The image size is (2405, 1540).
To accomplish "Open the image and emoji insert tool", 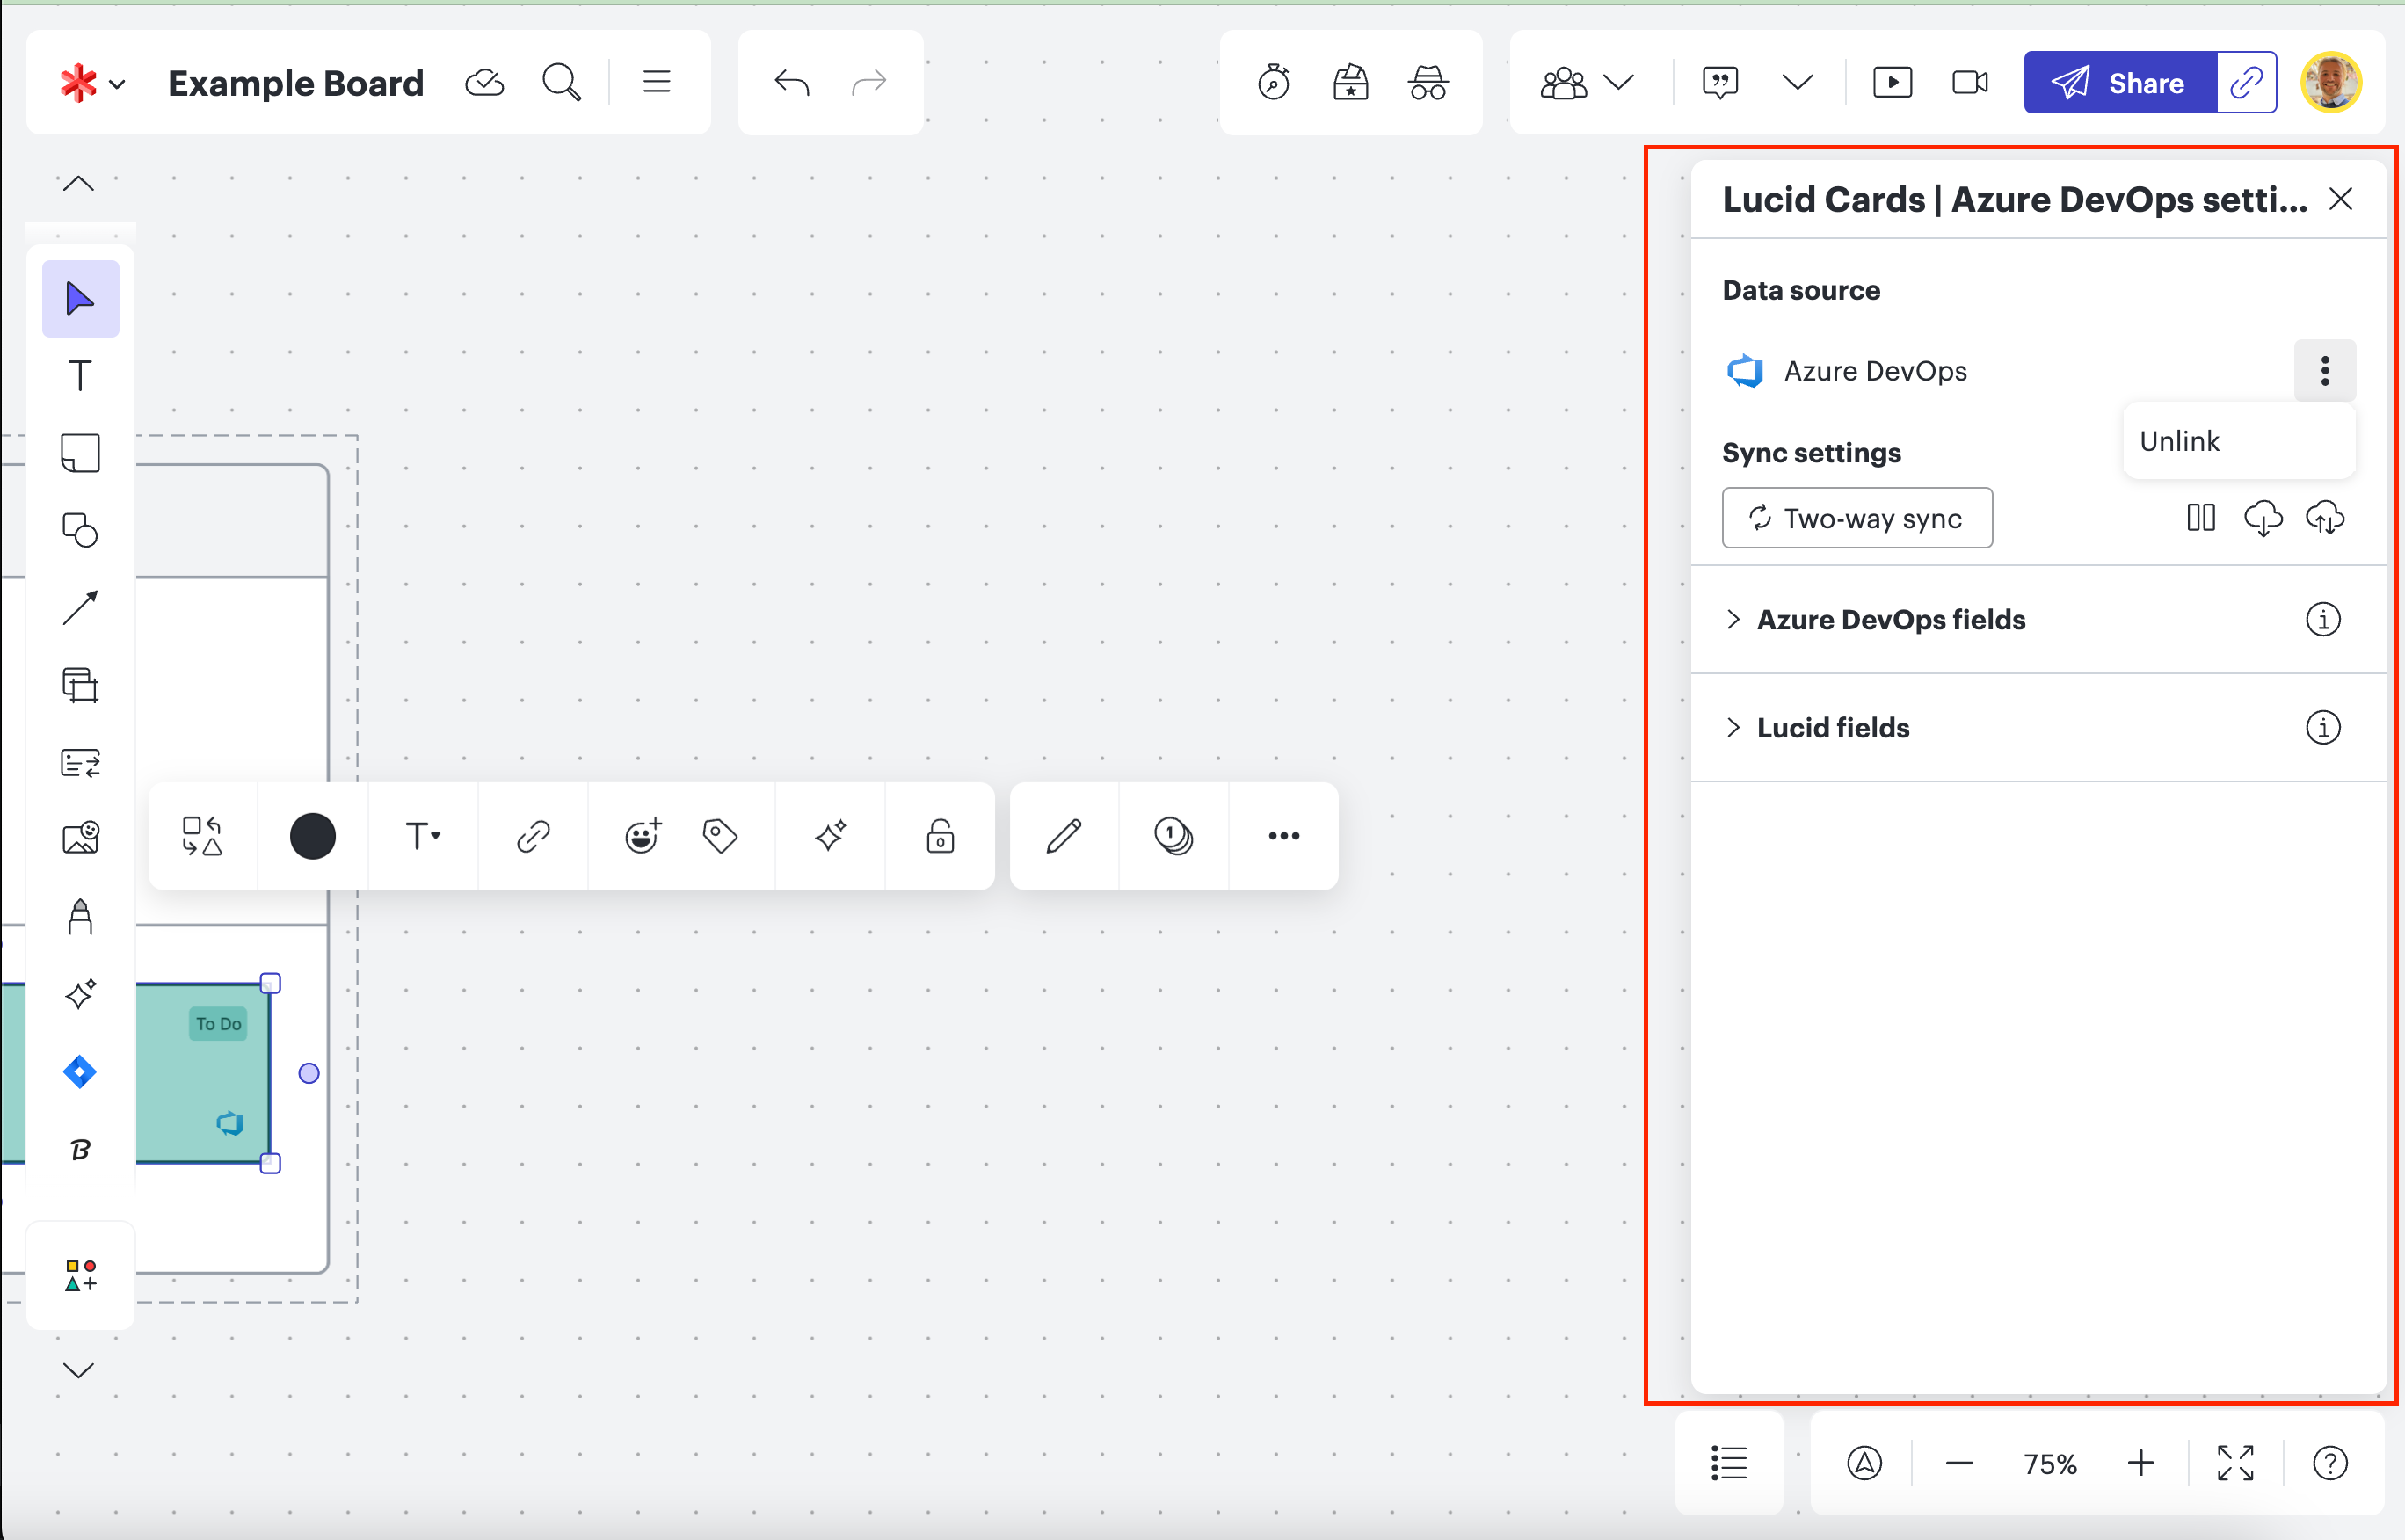I will coord(80,838).
